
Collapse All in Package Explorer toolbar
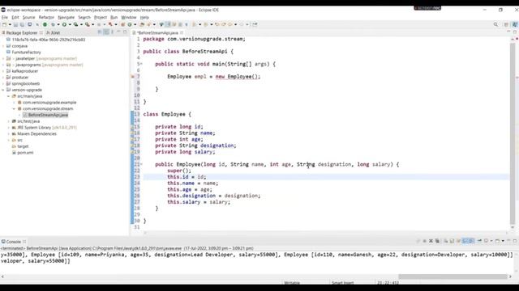(100, 32)
